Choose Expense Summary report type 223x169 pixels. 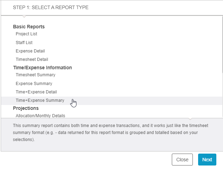34,83
